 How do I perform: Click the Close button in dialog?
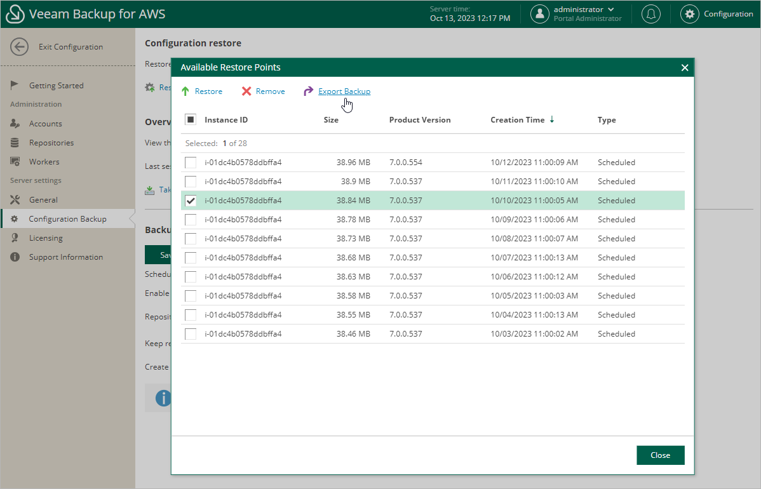[x=661, y=455]
